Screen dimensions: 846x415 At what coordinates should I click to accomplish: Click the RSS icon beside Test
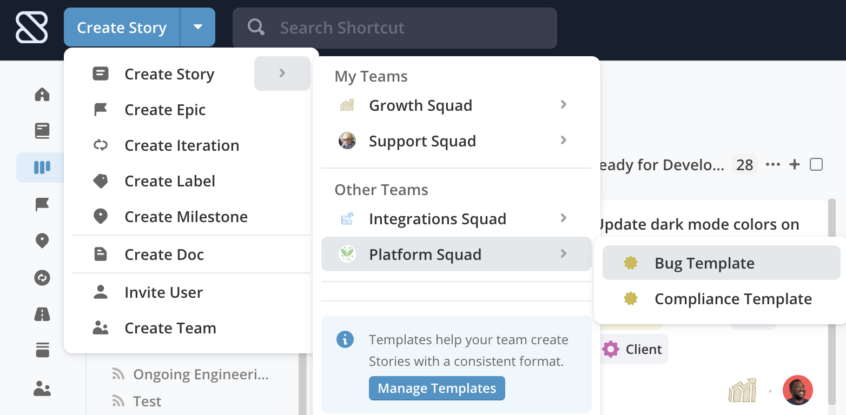[118, 401]
